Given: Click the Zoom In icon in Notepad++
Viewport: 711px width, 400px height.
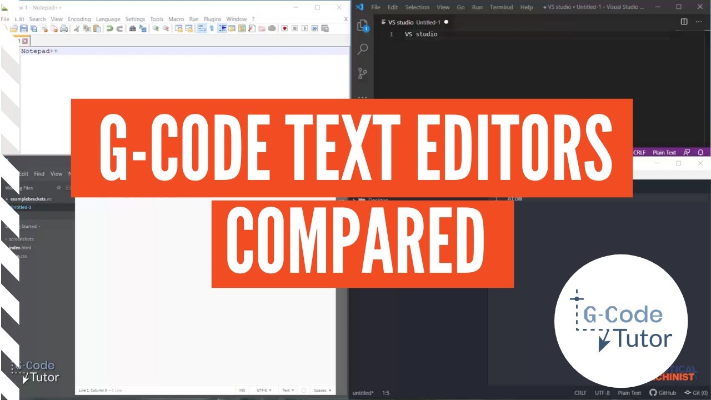Looking at the screenshot, I should [x=156, y=28].
